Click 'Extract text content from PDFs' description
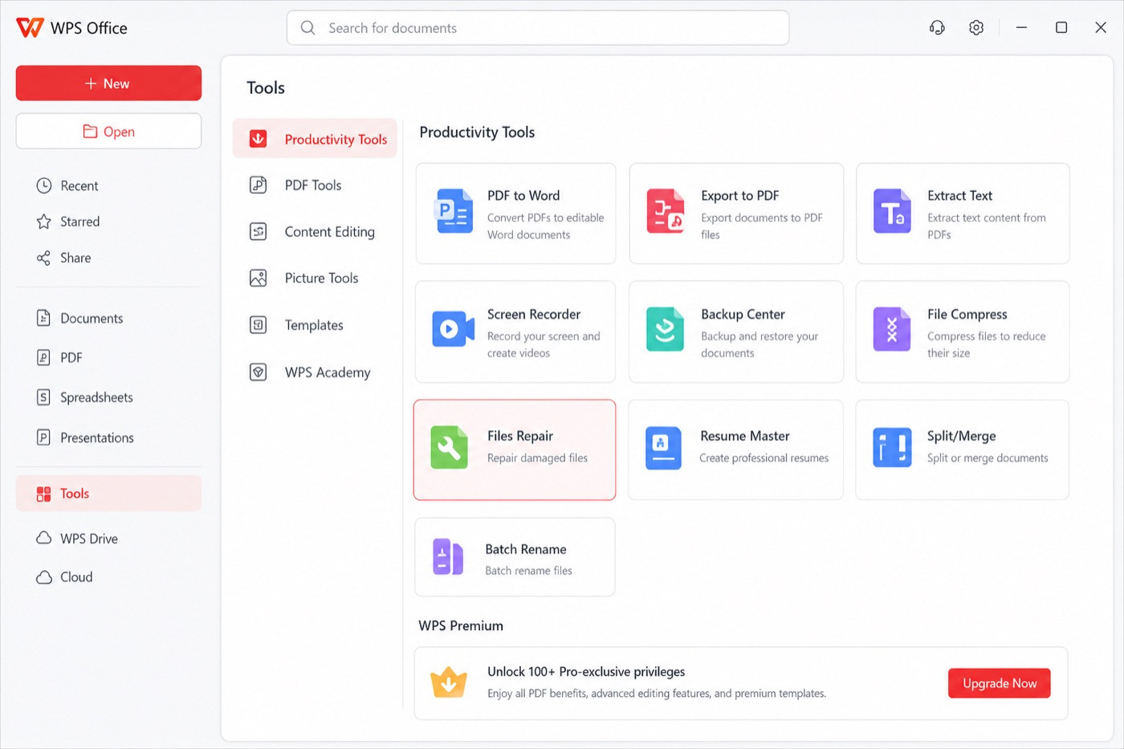The width and height of the screenshot is (1124, 749). 987,226
